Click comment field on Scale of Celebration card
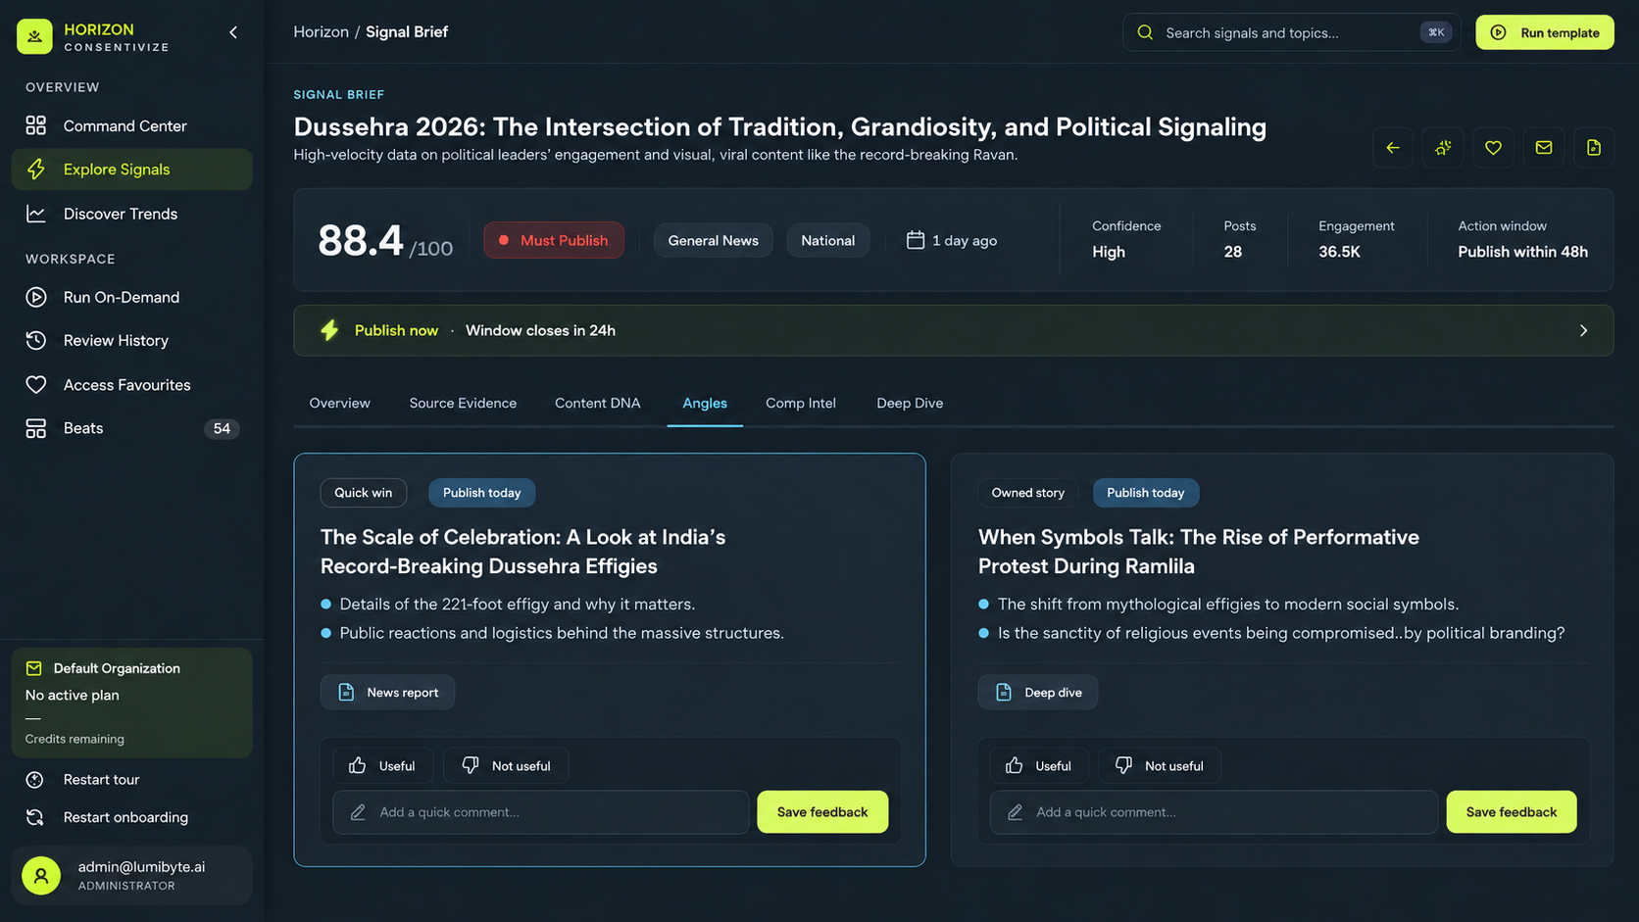 pyautogui.click(x=541, y=812)
